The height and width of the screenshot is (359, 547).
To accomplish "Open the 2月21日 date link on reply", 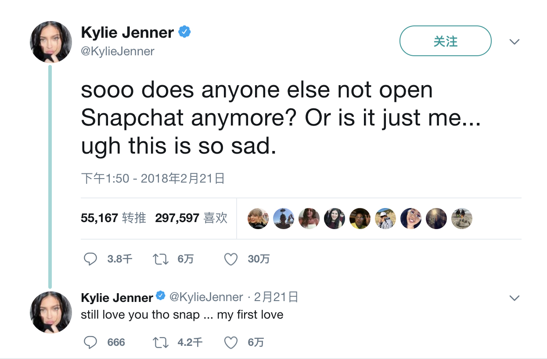I will pyautogui.click(x=276, y=297).
